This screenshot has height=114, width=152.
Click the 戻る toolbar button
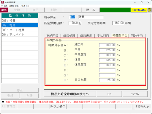(x=91, y=10)
